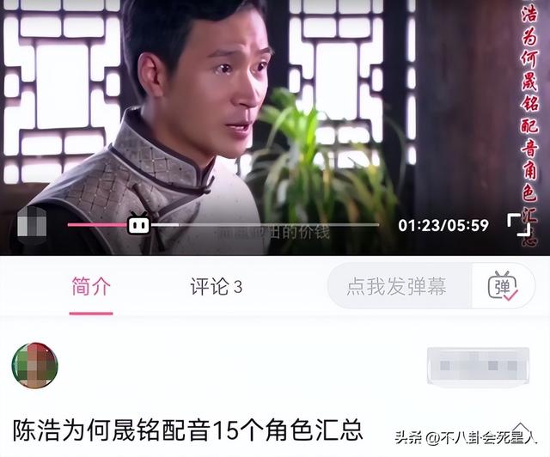550x457 pixels.
Task: Click the white buffered segment of progress bar
Action: point(164,224)
